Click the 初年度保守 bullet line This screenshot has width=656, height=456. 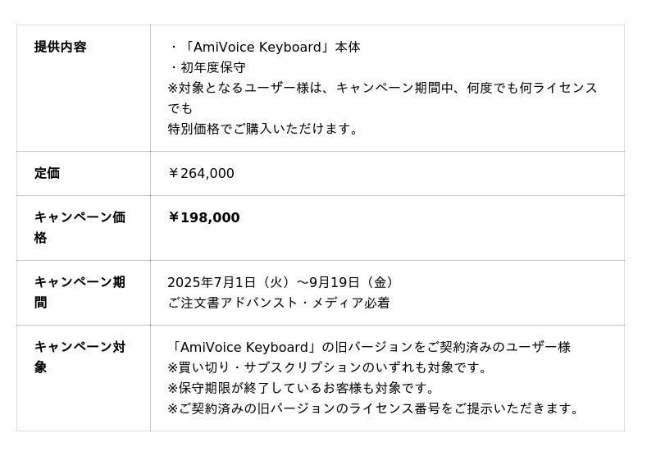click(x=207, y=67)
